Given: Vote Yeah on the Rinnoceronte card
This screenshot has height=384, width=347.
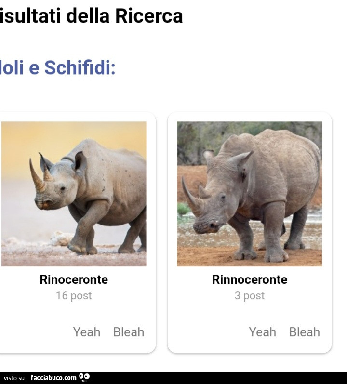Looking at the screenshot, I should [x=263, y=332].
